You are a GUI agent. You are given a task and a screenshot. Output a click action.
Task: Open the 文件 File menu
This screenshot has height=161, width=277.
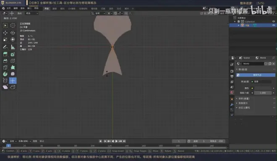tap(9, 8)
